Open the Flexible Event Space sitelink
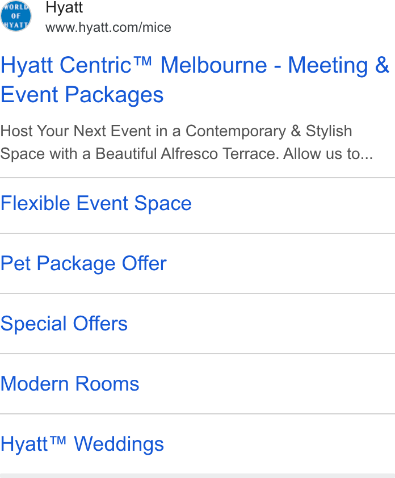395x478 pixels. (96, 203)
